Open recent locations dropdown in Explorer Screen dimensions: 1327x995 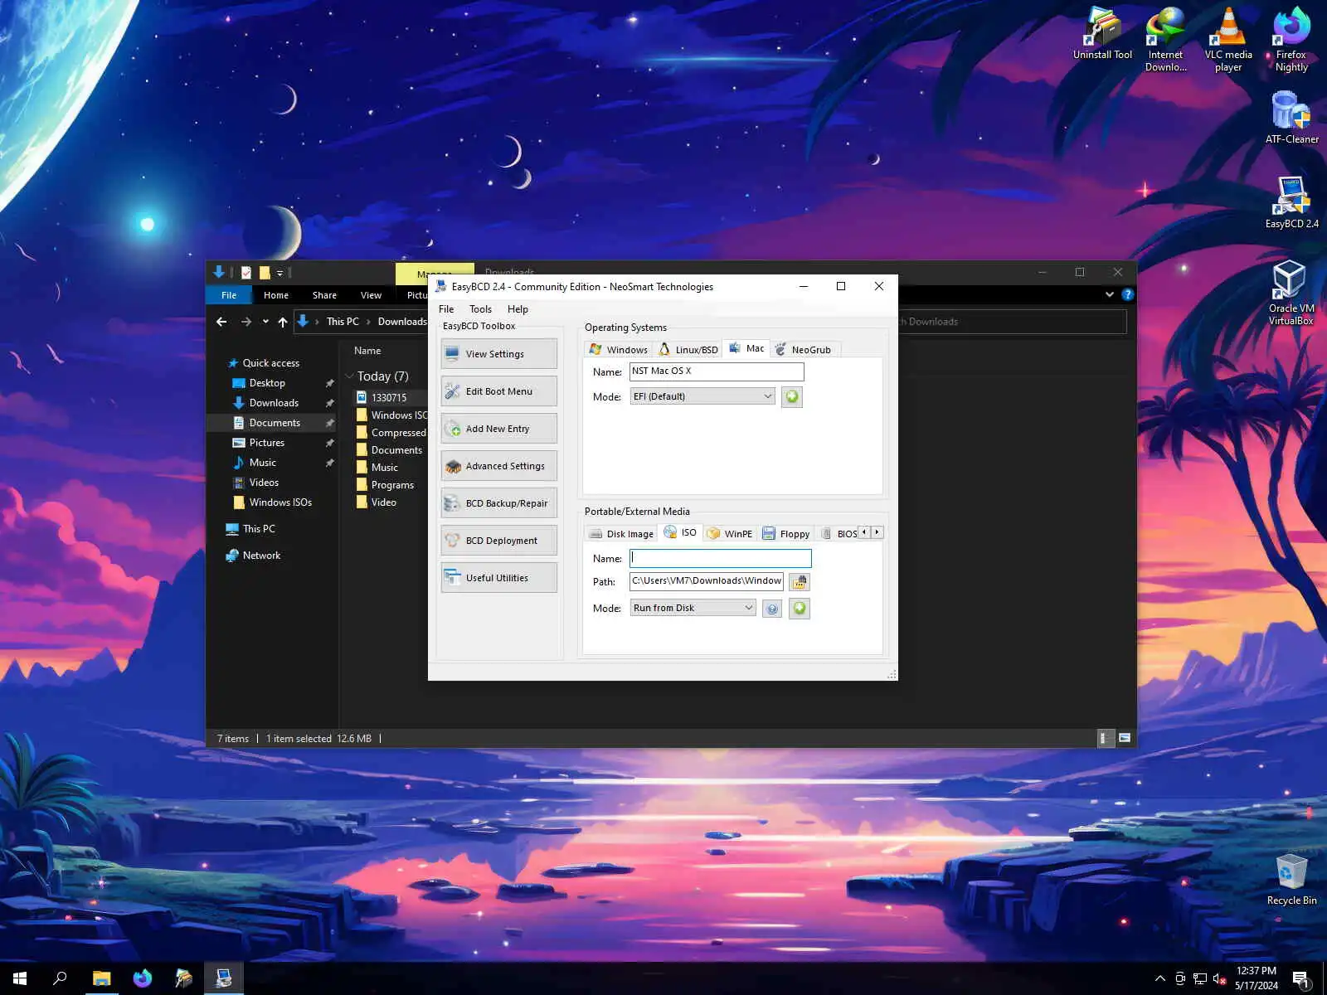tap(265, 322)
